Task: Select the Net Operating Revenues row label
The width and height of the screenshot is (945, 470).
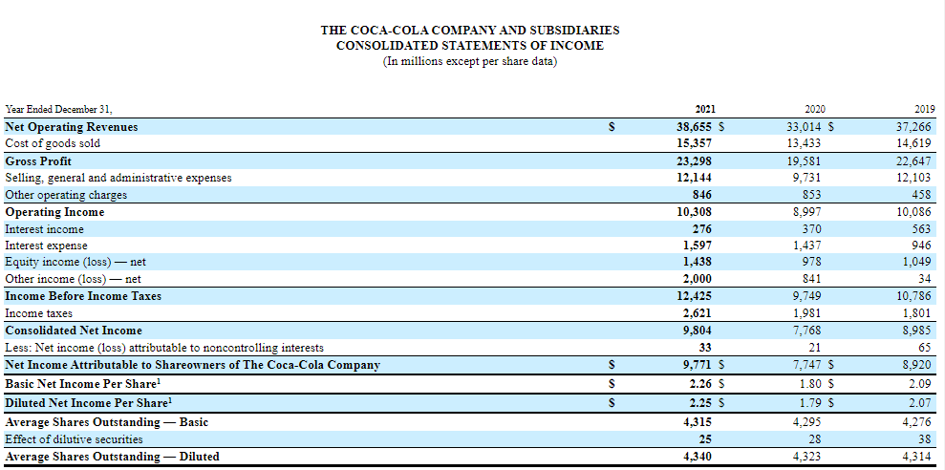Action: coord(72,126)
